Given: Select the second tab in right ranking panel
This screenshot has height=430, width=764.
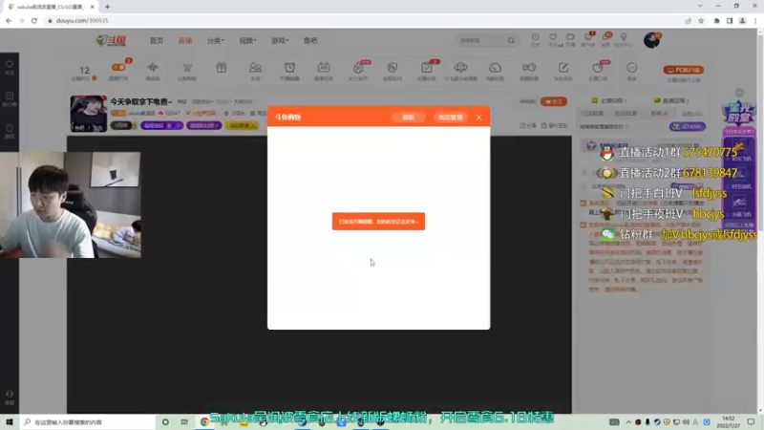Looking at the screenshot, I should pos(626,114).
